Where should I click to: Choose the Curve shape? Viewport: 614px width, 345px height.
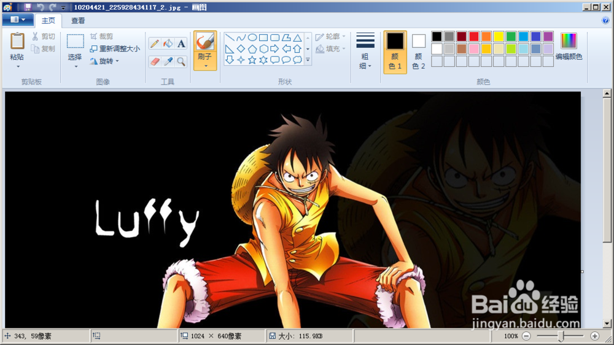pyautogui.click(x=241, y=37)
